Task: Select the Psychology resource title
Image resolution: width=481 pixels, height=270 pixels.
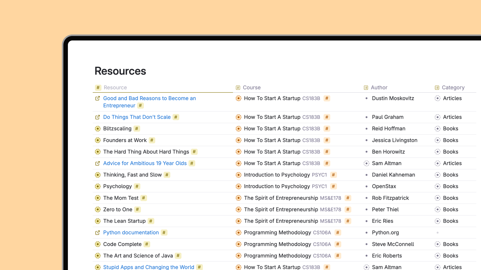Action: click(117, 186)
